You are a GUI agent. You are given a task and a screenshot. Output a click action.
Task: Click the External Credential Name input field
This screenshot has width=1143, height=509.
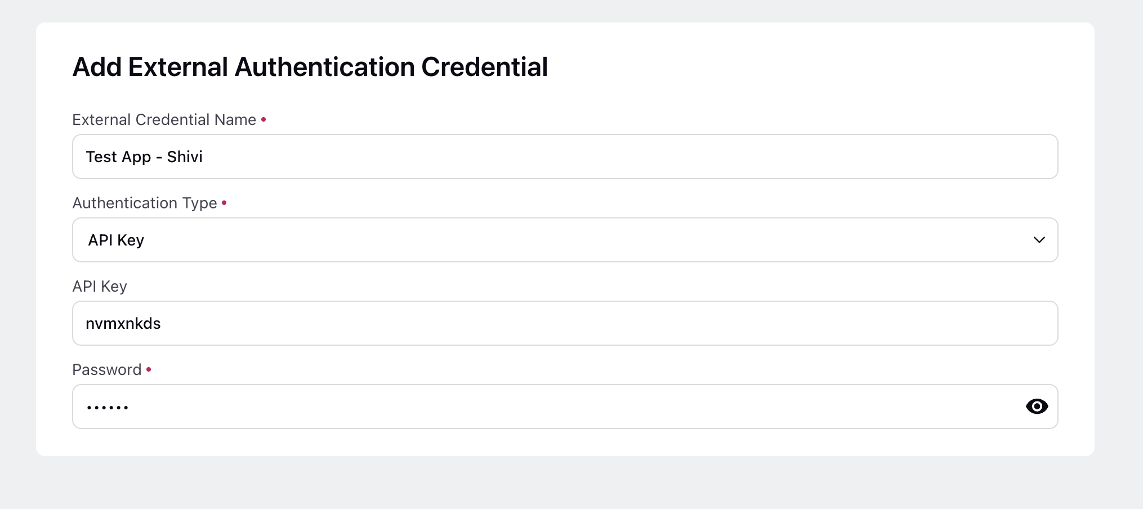(x=565, y=157)
